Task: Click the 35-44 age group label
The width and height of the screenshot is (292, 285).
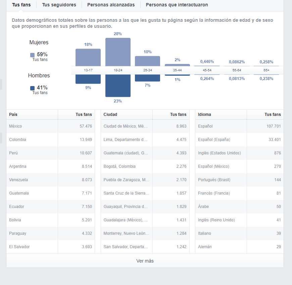Action: (x=177, y=70)
